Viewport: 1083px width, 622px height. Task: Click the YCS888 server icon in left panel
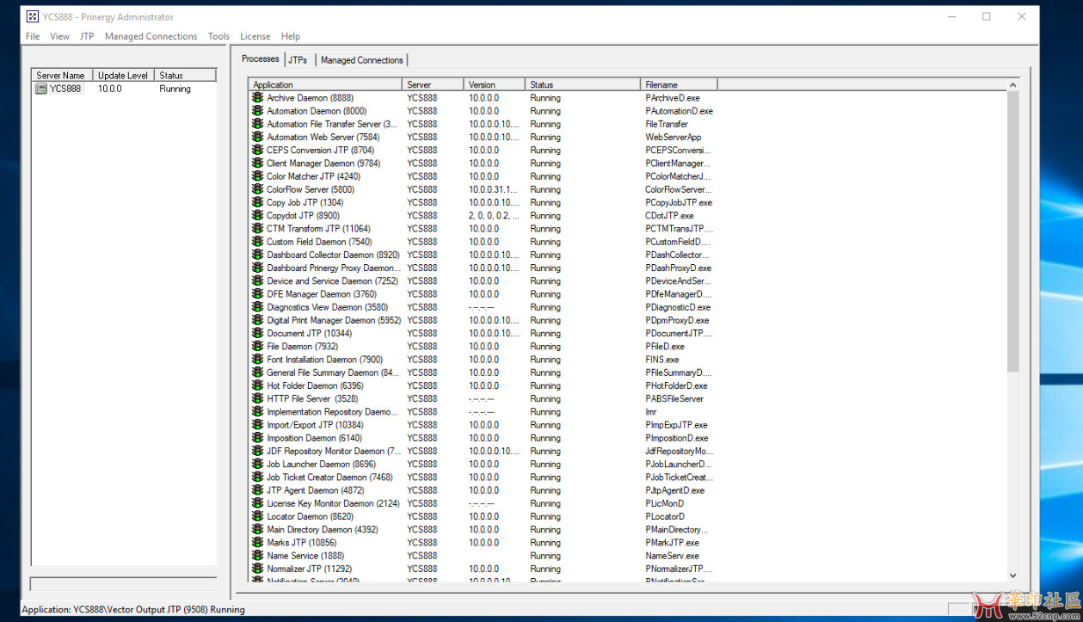click(x=40, y=89)
